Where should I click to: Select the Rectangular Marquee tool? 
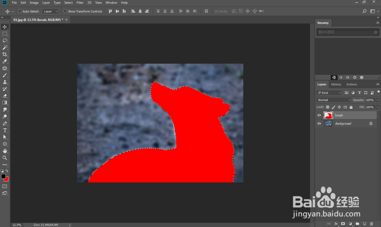point(5,34)
